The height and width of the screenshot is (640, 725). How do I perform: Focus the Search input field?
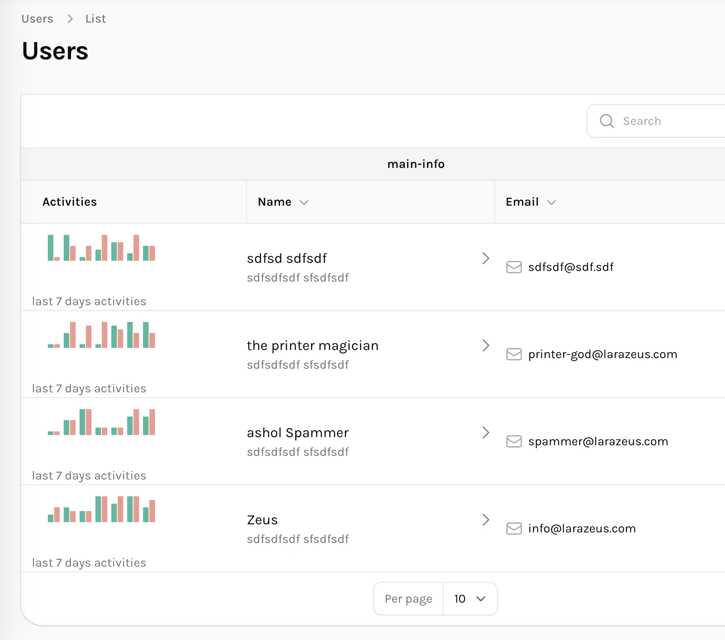[x=670, y=121]
